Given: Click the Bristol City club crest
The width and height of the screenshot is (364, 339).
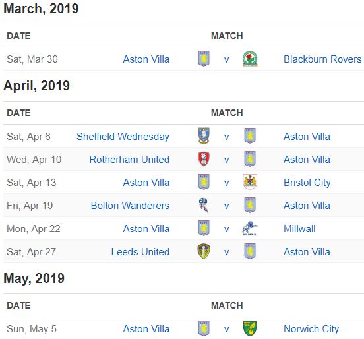Looking at the screenshot, I should (x=250, y=182).
